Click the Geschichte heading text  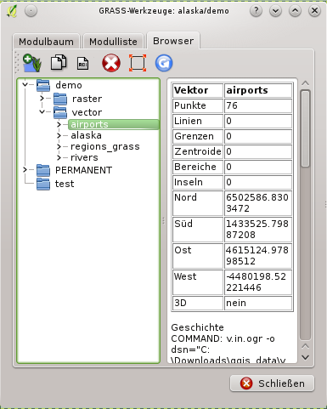point(197,327)
